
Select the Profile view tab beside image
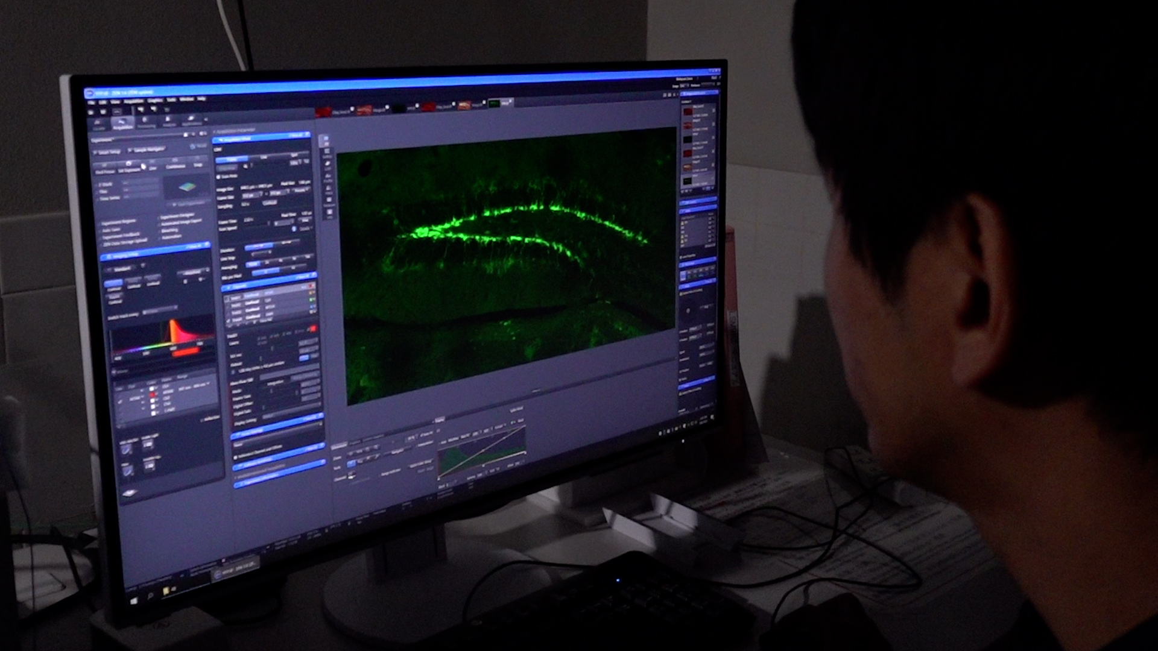coord(328,178)
